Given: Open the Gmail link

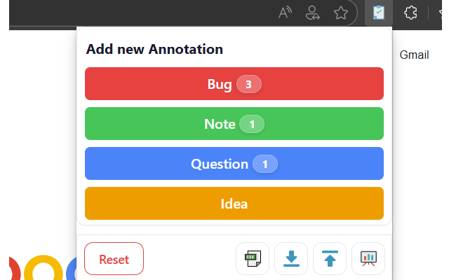Looking at the screenshot, I should pos(414,55).
